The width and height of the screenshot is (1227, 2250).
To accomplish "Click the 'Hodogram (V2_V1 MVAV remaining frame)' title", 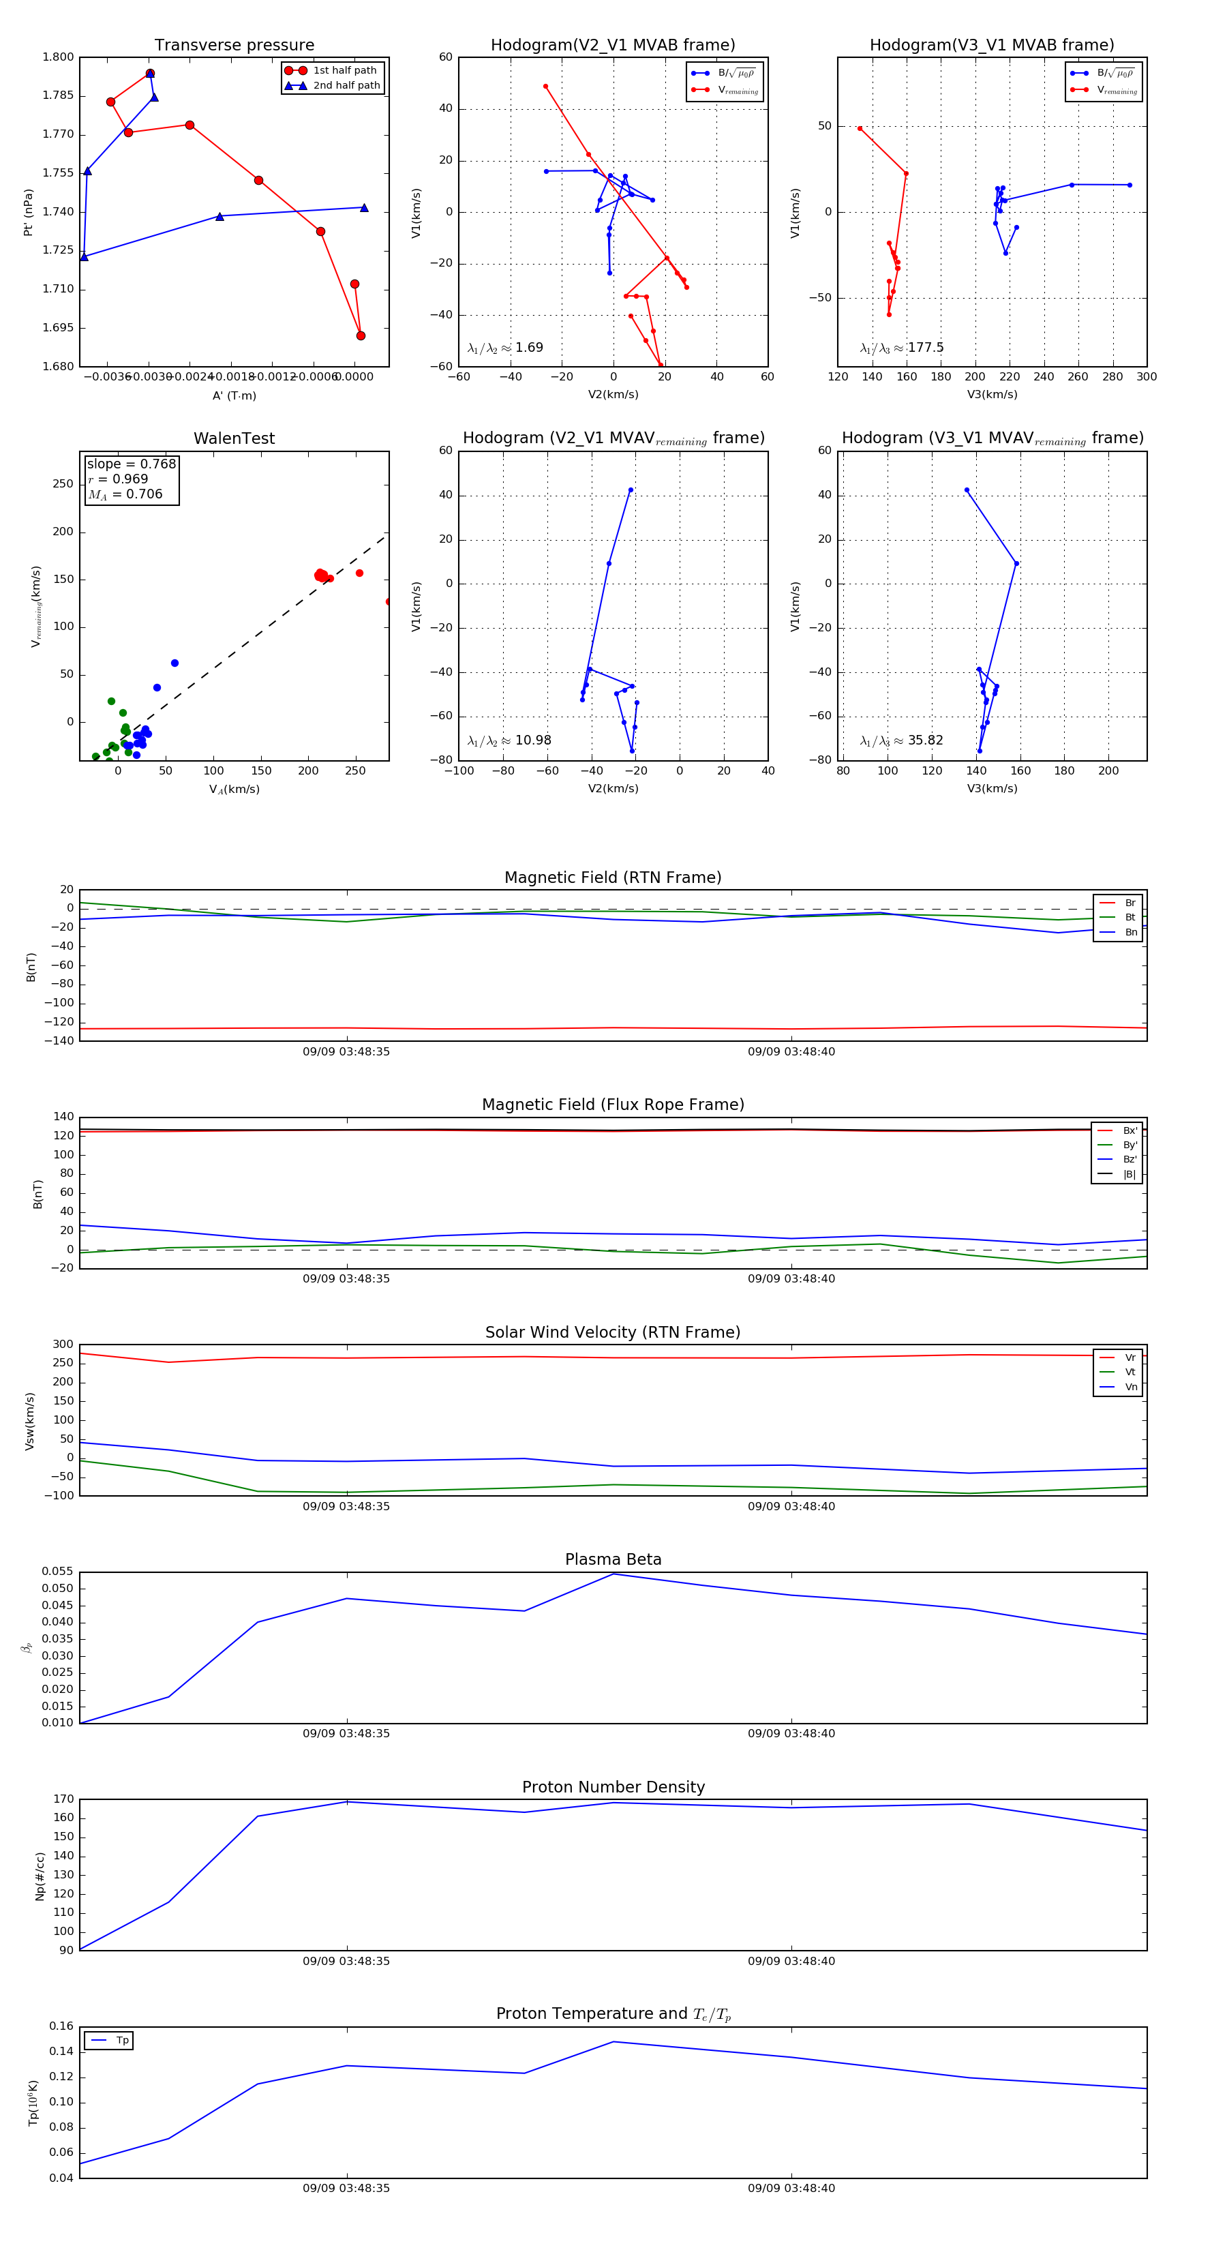I will (x=613, y=438).
